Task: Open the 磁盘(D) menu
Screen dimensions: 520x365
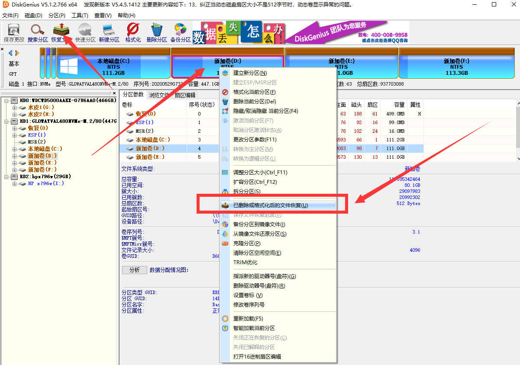Action: tap(33, 16)
